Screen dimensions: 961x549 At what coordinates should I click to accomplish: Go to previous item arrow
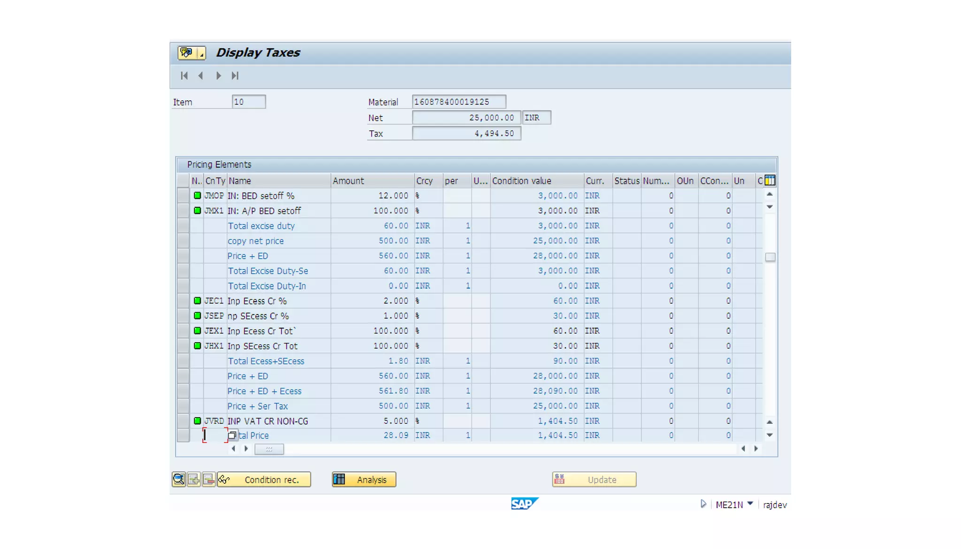tap(201, 76)
